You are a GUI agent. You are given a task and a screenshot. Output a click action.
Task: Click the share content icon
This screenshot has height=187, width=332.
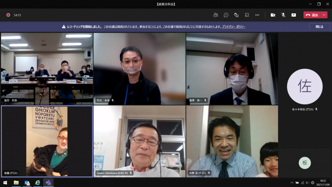tap(294, 15)
